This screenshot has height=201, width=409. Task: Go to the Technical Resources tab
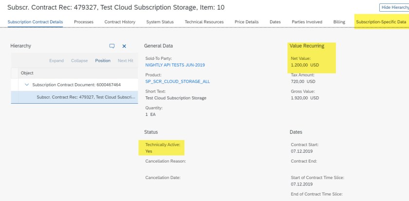pos(204,22)
